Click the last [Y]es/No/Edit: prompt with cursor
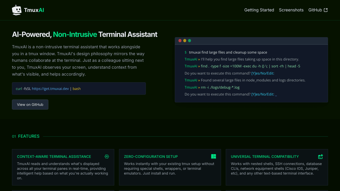The width and height of the screenshot is (340, 191). click(264, 94)
